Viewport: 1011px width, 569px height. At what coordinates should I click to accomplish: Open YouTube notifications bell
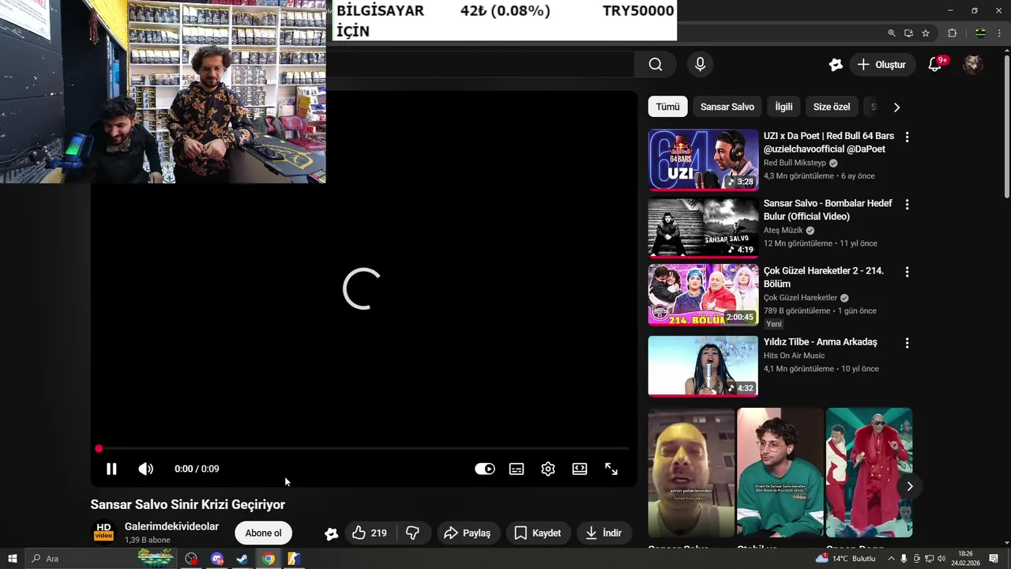(935, 65)
